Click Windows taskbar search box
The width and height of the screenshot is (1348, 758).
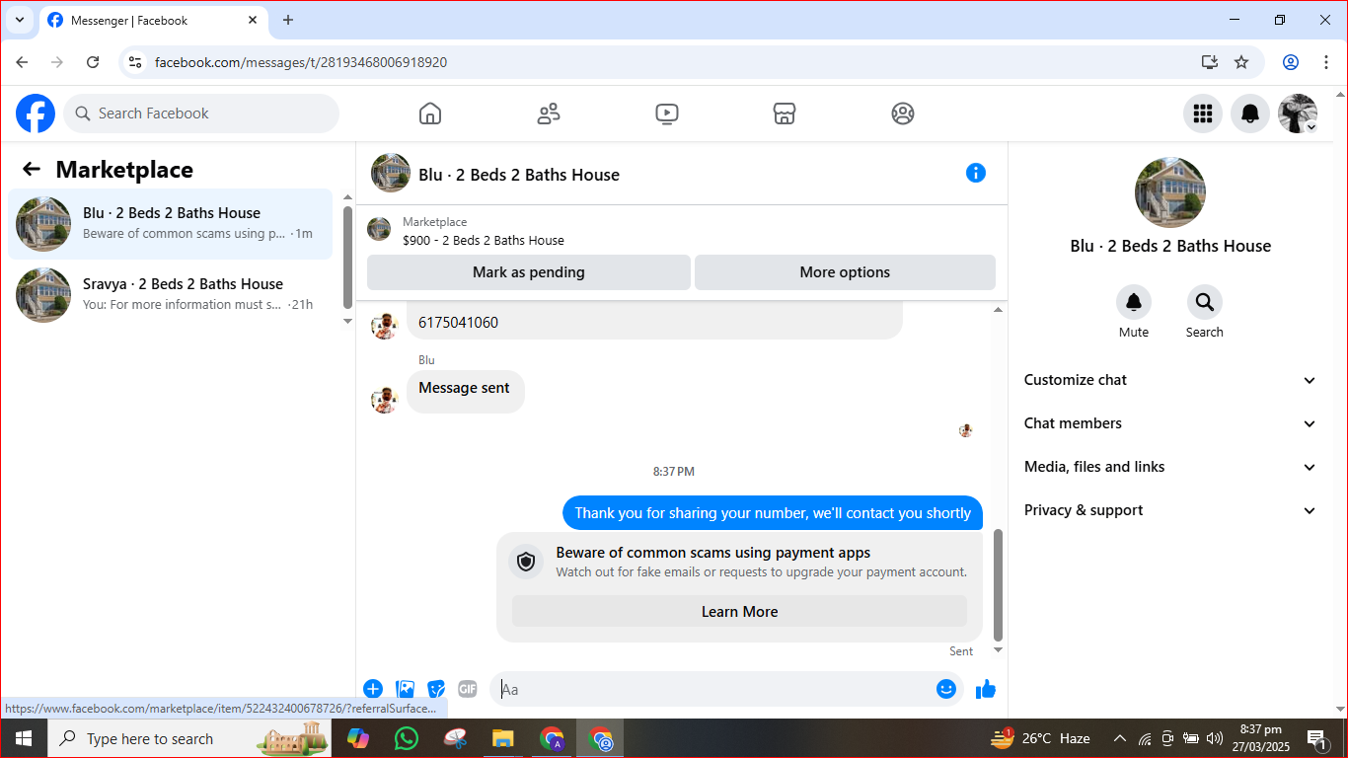(x=189, y=738)
